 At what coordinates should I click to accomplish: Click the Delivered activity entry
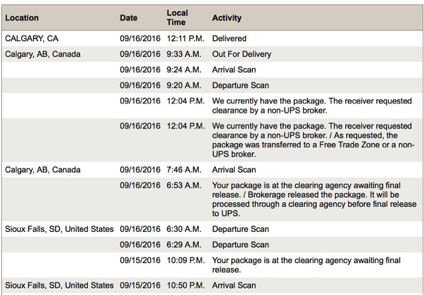[229, 39]
